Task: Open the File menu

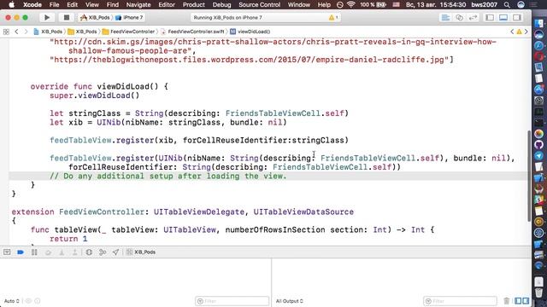Action: tap(54, 5)
